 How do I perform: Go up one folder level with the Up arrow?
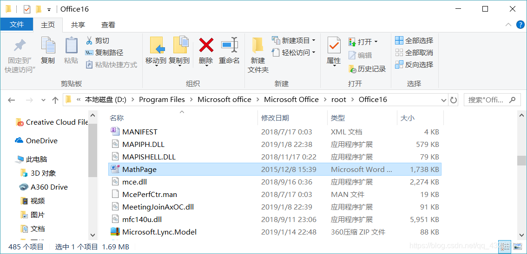click(55, 100)
